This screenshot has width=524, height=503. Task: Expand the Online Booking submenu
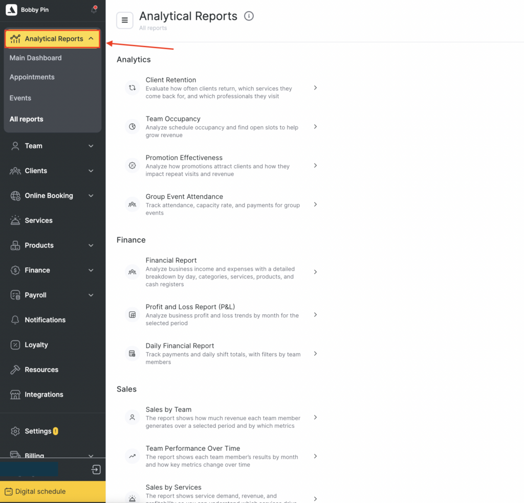point(91,196)
